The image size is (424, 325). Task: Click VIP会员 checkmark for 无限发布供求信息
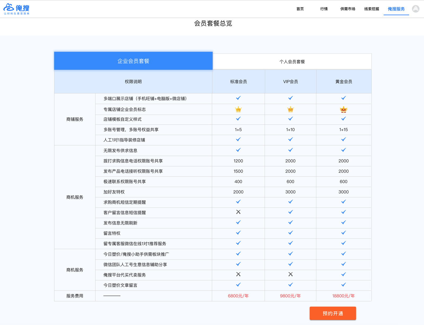pyautogui.click(x=290, y=150)
